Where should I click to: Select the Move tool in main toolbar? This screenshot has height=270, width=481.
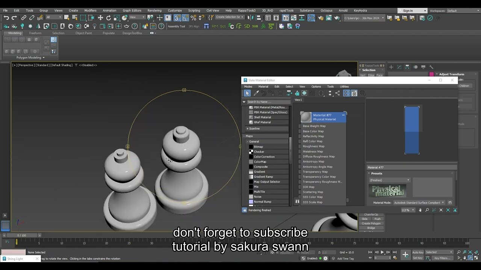[x=100, y=18]
